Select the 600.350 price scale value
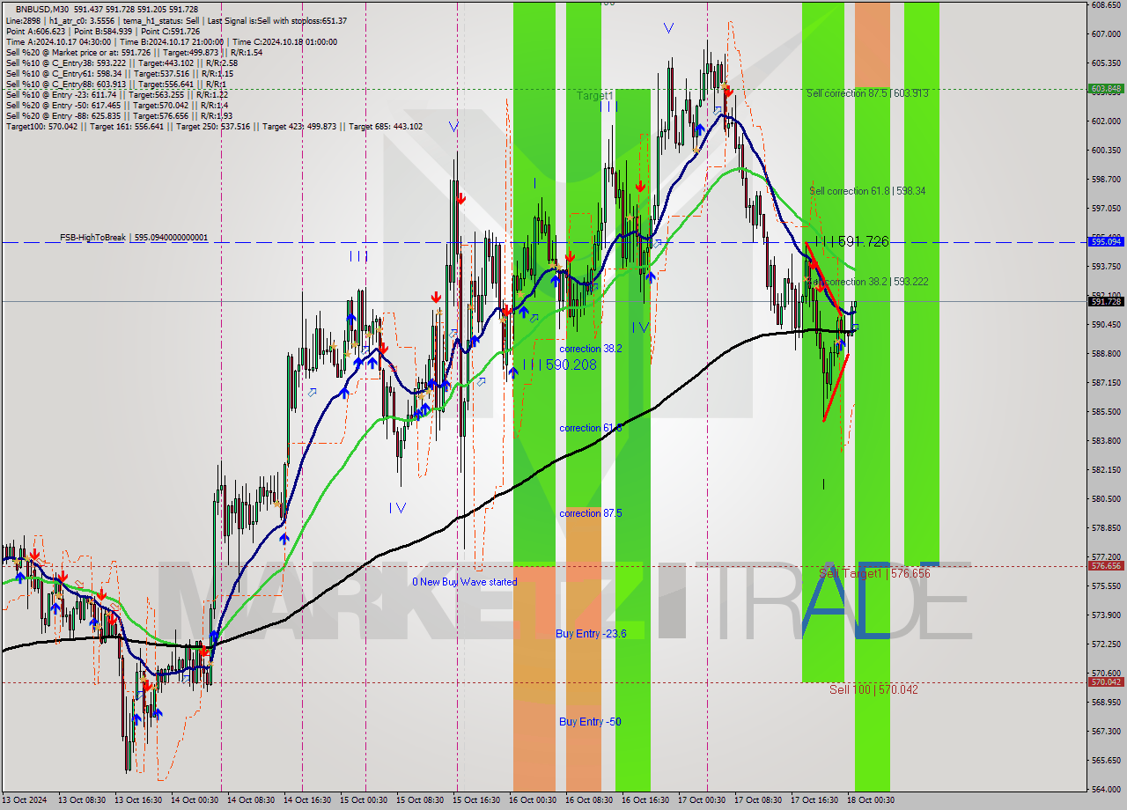 coord(1105,151)
